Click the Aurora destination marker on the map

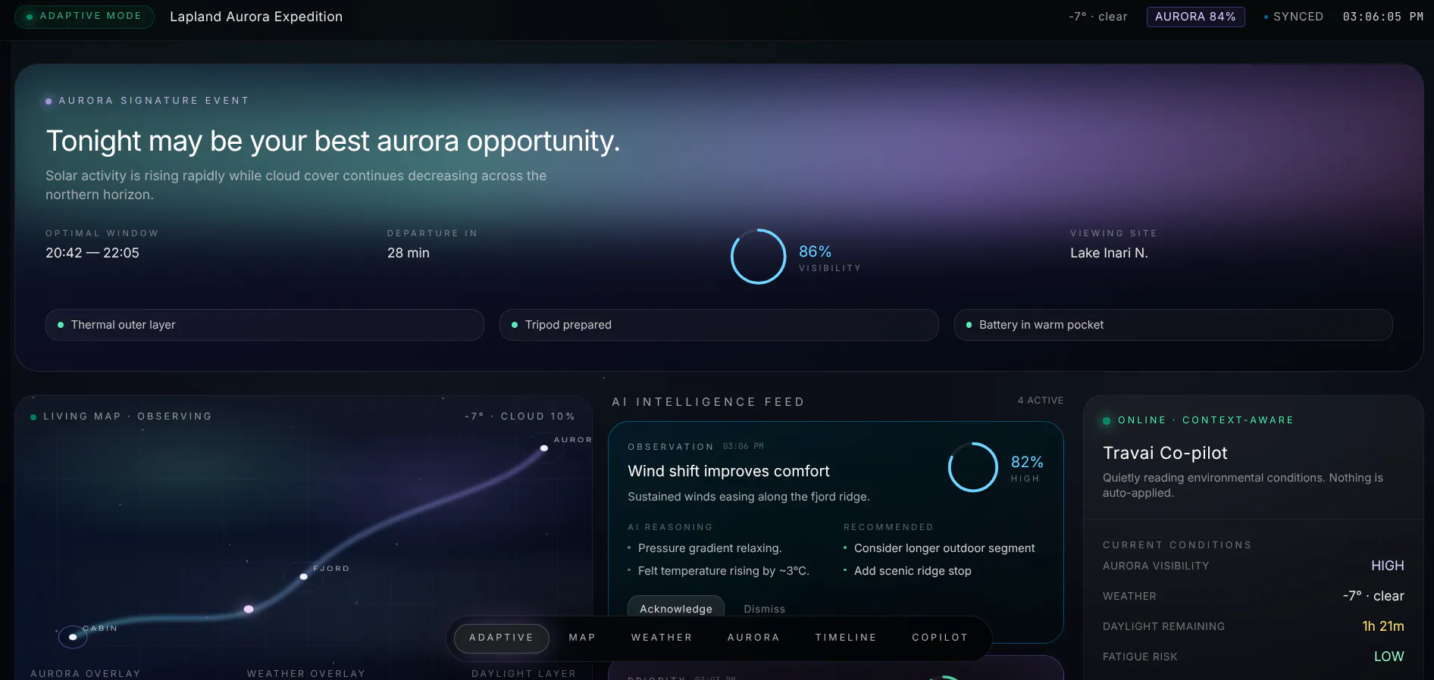(543, 448)
